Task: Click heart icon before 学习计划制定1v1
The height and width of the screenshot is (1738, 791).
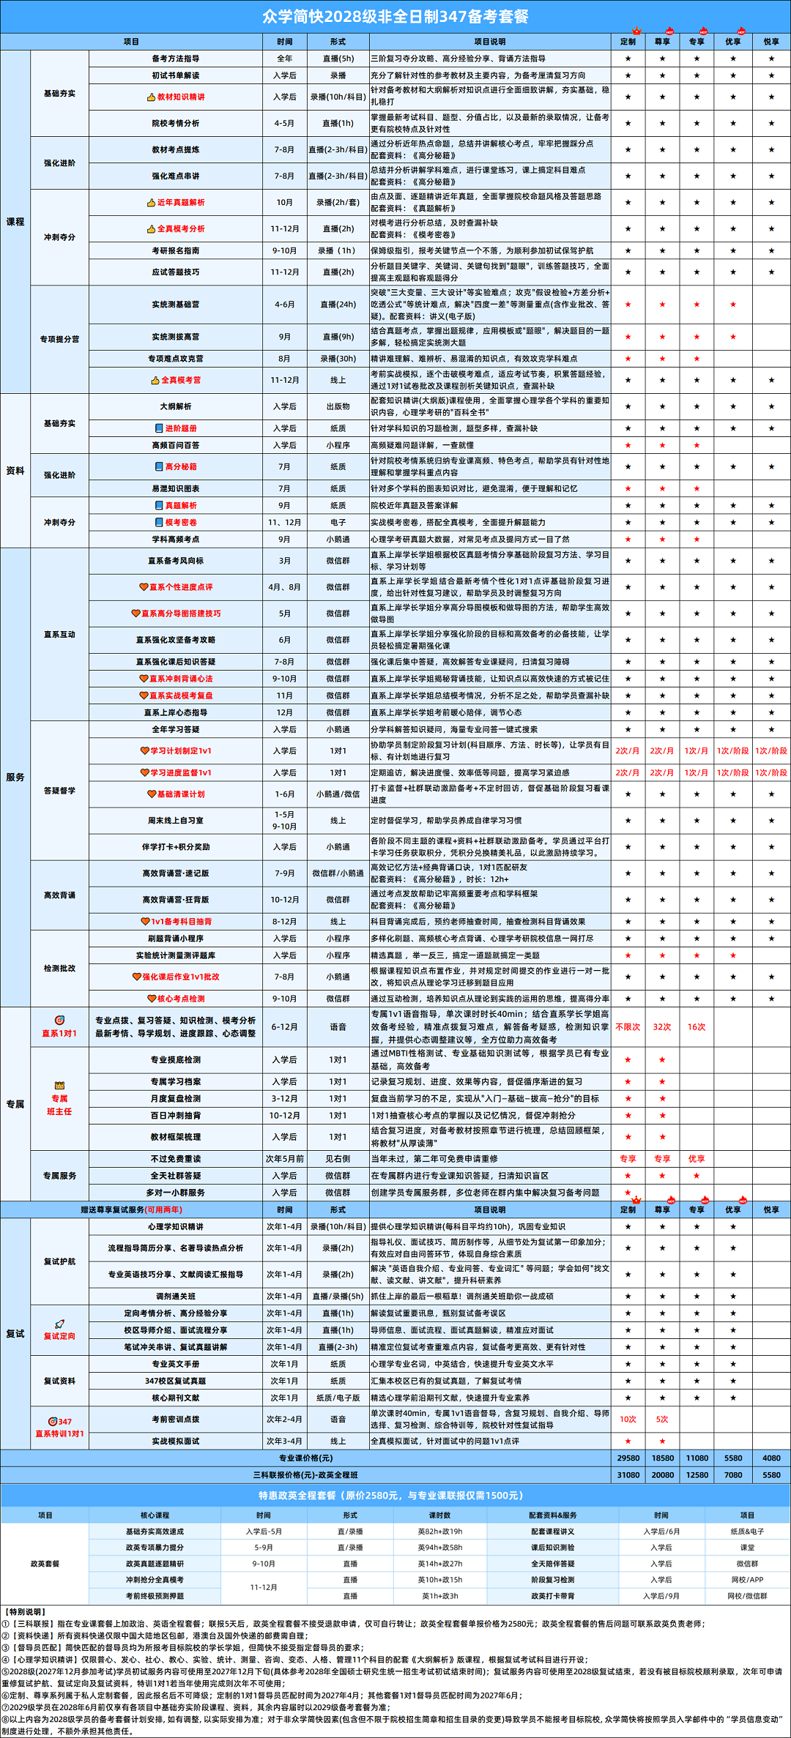Action: 145,751
